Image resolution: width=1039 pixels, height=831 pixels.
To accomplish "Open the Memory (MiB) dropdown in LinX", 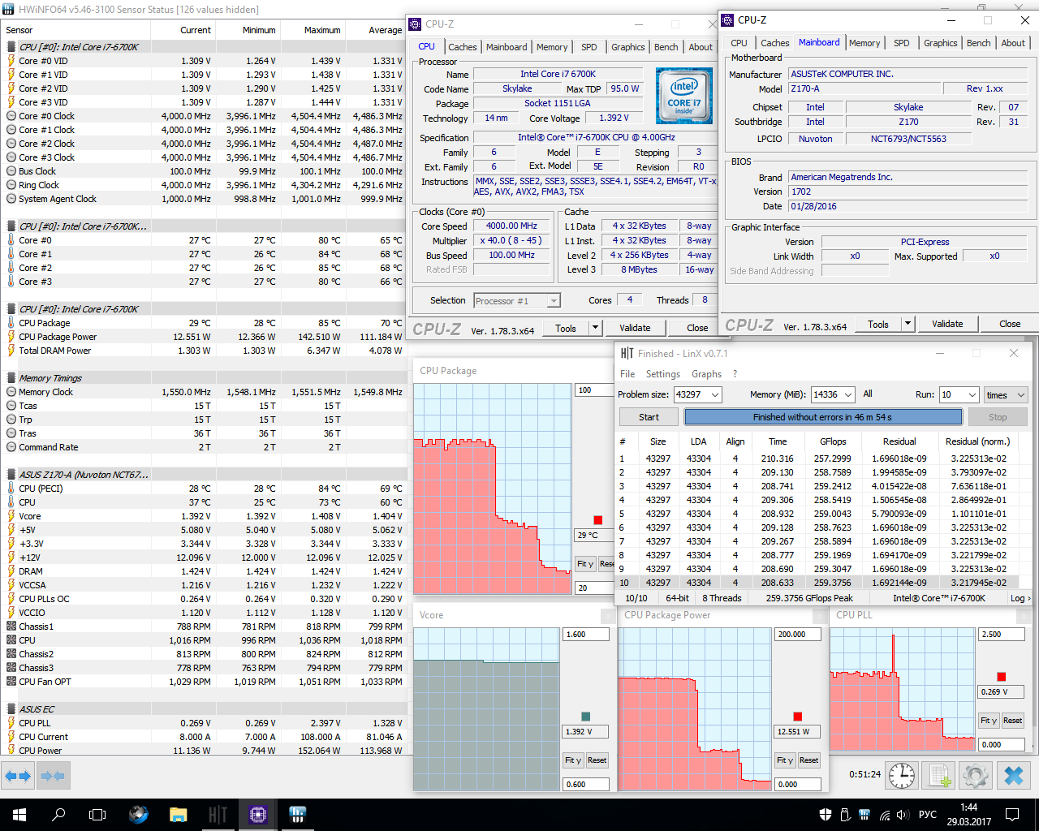I will click(833, 394).
